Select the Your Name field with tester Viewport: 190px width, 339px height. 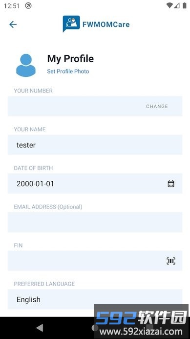pos(95,145)
